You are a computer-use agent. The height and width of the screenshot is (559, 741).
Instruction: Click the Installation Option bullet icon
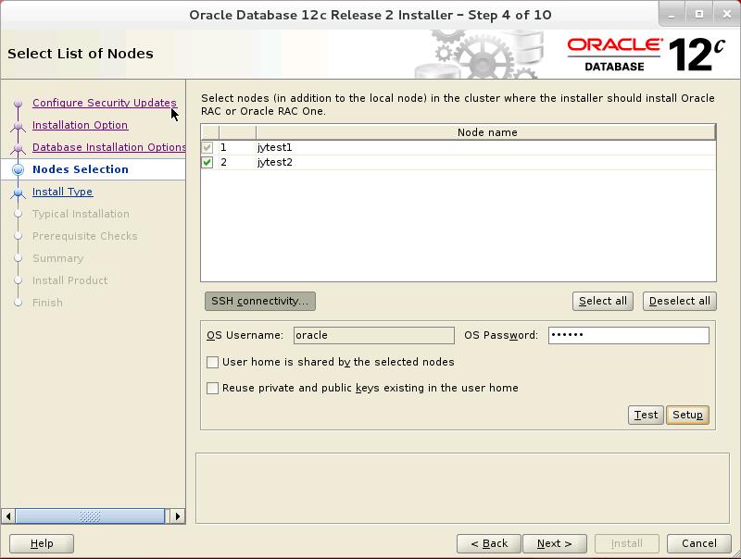tap(18, 126)
